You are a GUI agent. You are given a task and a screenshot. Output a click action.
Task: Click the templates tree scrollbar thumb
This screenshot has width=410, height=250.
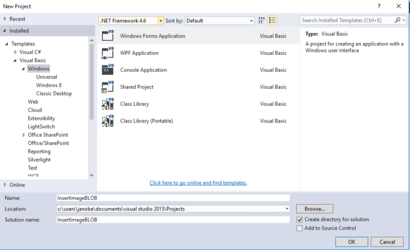coord(92,82)
